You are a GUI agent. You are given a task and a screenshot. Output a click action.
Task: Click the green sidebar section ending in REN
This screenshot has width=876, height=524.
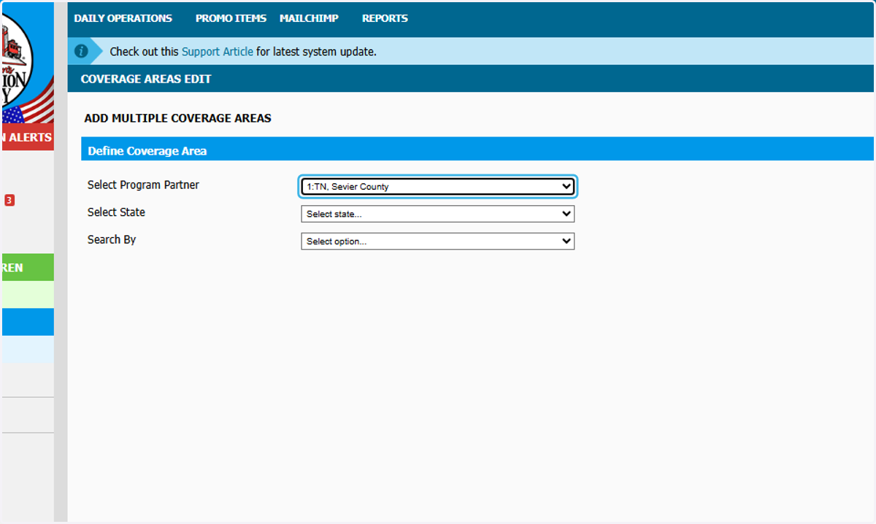click(x=27, y=267)
